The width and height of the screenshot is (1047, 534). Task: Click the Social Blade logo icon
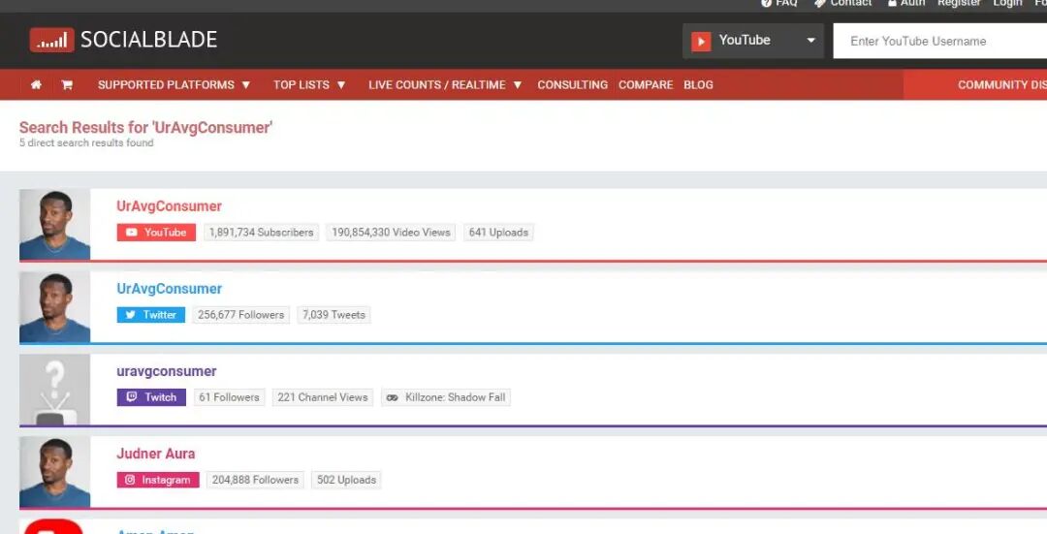click(51, 40)
